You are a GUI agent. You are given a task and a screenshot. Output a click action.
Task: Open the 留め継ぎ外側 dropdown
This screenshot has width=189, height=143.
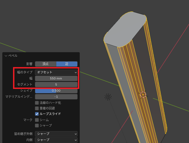point(56,134)
